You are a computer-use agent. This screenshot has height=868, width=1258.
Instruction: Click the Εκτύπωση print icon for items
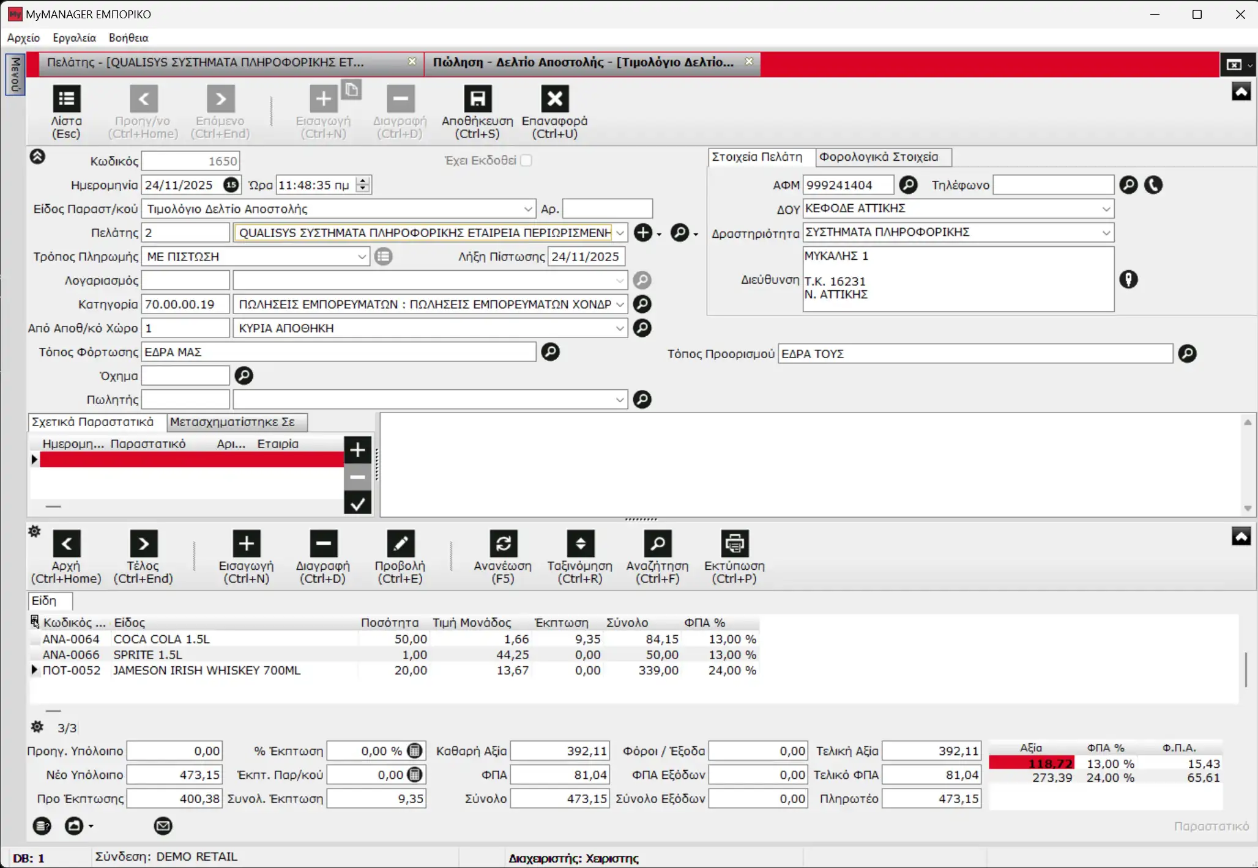734,543
